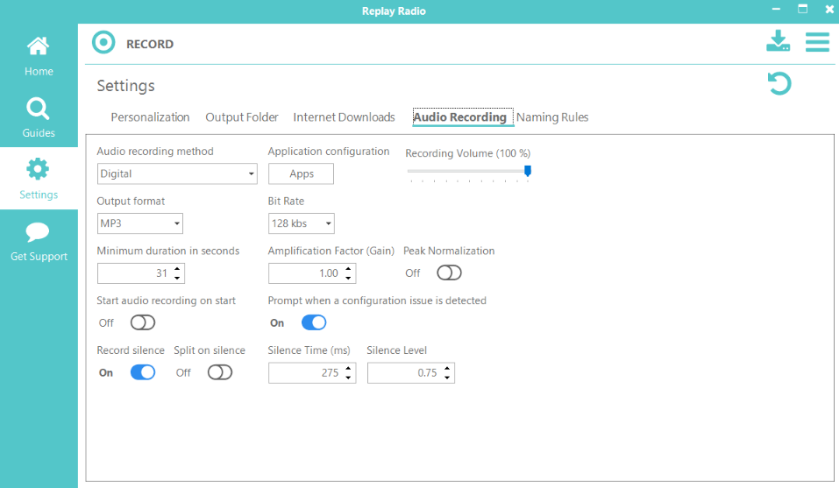Enable Split on silence switch
The width and height of the screenshot is (839, 488).
coord(220,372)
